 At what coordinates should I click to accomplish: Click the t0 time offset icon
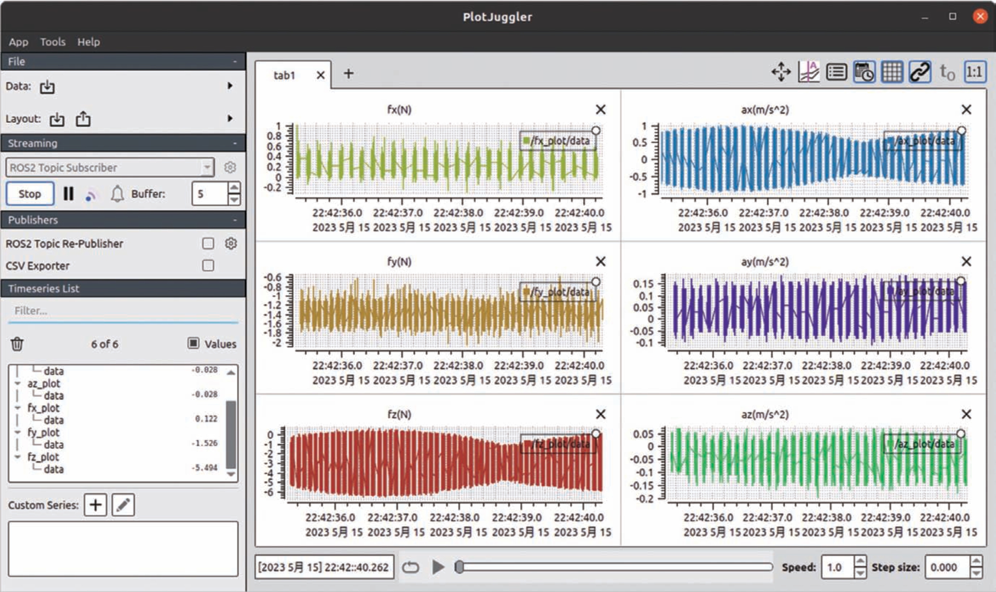click(x=947, y=73)
